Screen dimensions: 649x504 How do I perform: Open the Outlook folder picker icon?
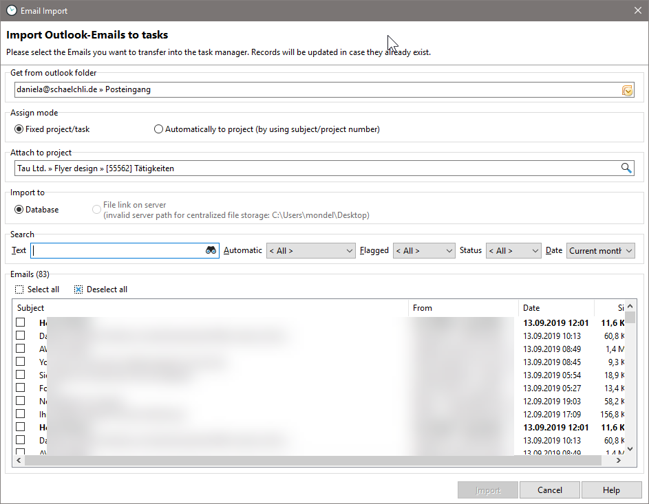coord(627,89)
